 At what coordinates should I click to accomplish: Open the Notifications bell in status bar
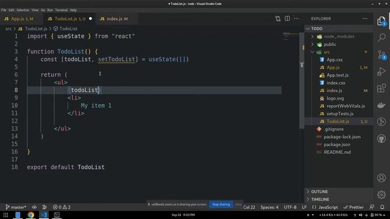pos(382,207)
